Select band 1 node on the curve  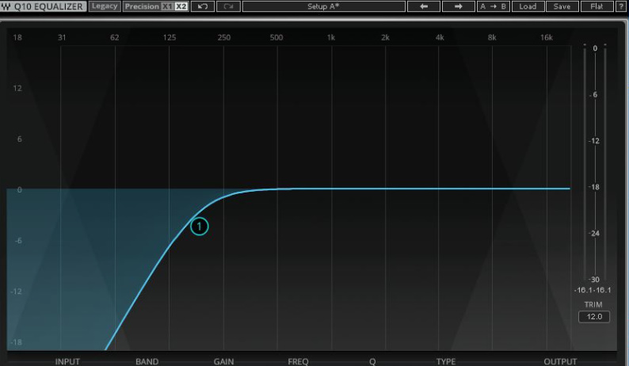tap(199, 227)
